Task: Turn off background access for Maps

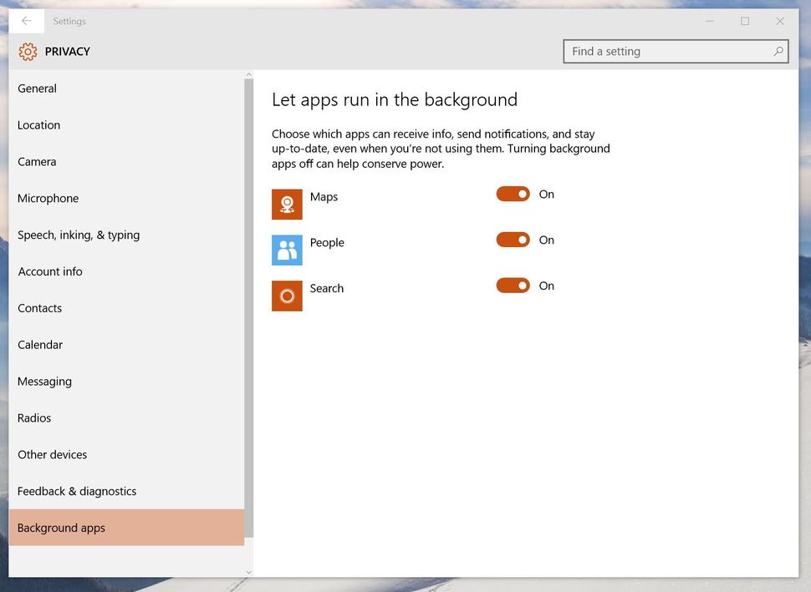Action: tap(513, 193)
